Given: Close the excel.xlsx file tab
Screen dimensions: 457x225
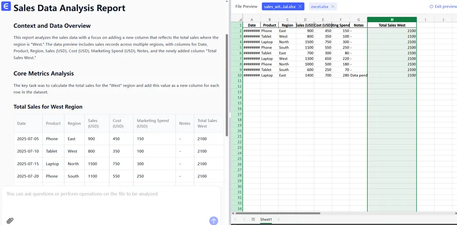Looking at the screenshot, I should pos(332,7).
